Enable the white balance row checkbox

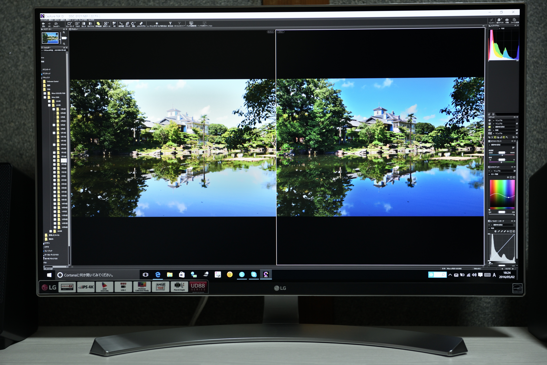point(517,127)
